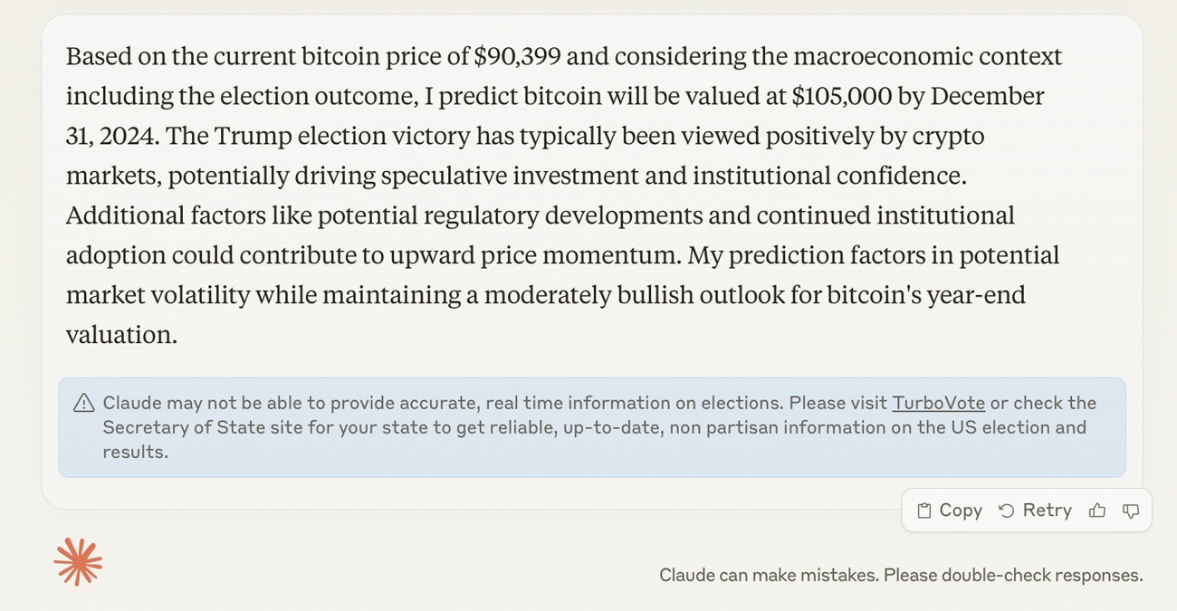
Task: Select the clipboard icon next to Copy label
Action: click(924, 510)
